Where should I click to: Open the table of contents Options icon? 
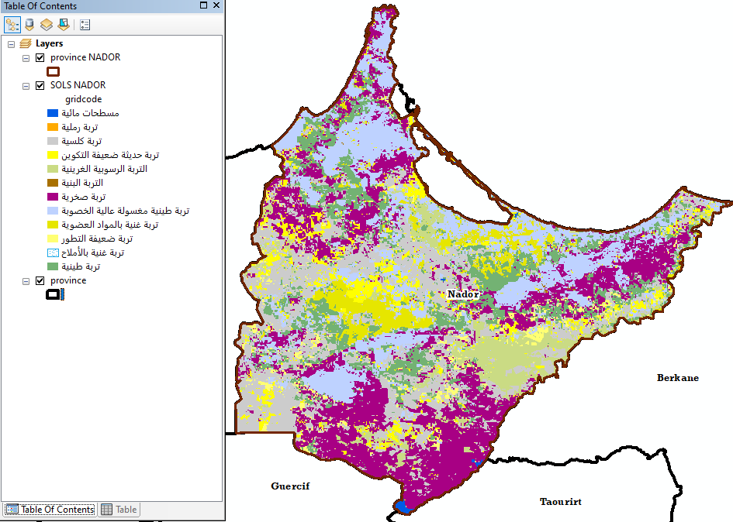[x=85, y=24]
